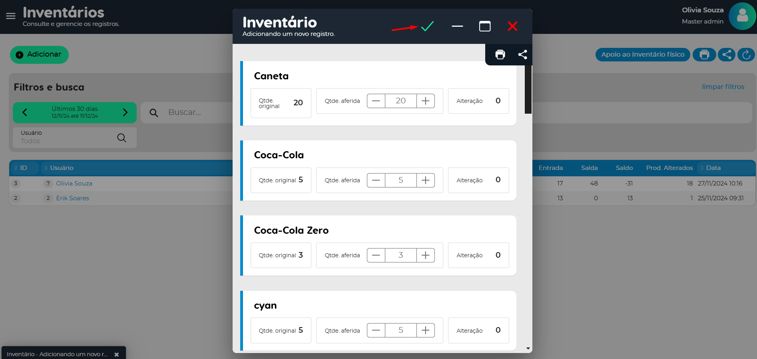The height and width of the screenshot is (359, 757).
Task: Click the refresh icon in the page toolbar
Action: 746,55
